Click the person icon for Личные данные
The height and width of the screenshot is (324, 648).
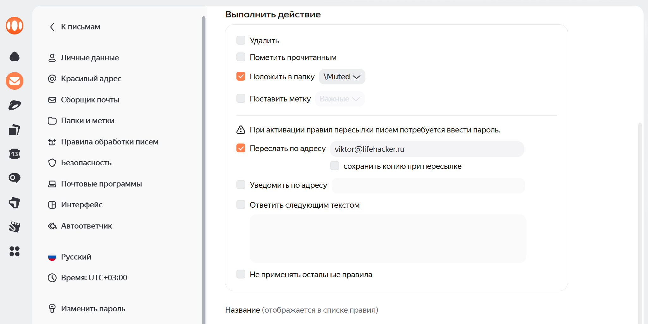coord(52,58)
